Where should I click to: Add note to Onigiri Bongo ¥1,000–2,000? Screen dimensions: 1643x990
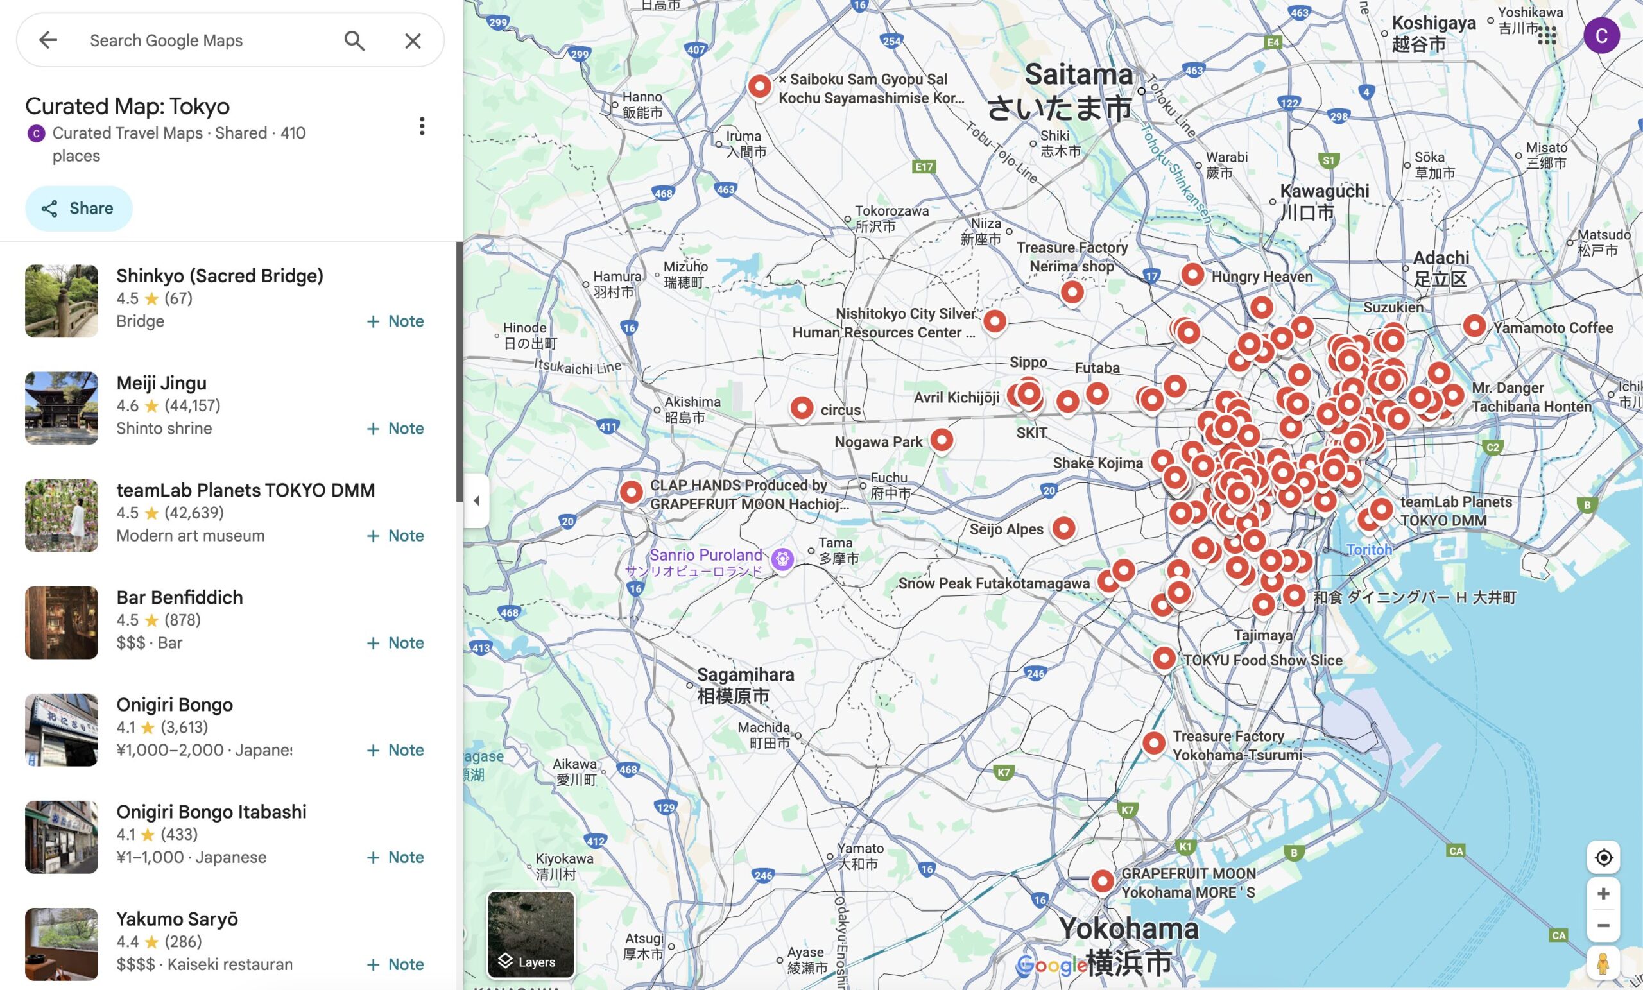click(395, 751)
